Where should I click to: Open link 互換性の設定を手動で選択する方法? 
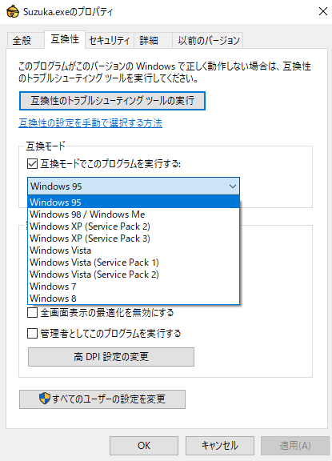tap(90, 123)
